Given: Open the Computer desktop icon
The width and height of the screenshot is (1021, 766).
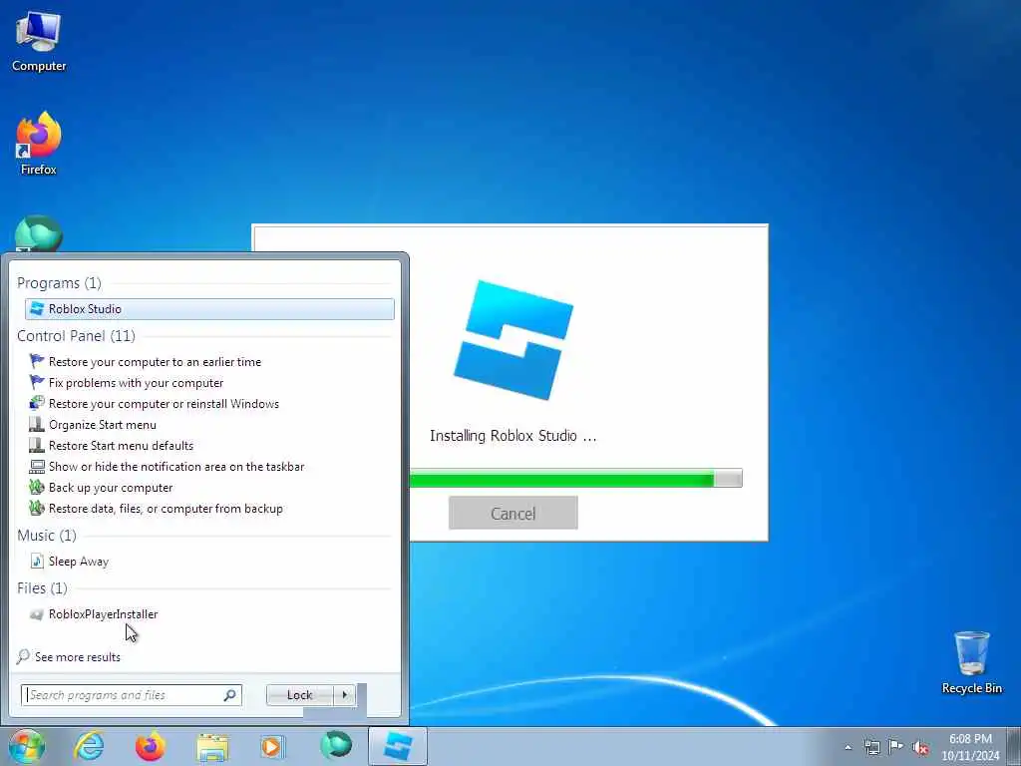Looking at the screenshot, I should [39, 42].
